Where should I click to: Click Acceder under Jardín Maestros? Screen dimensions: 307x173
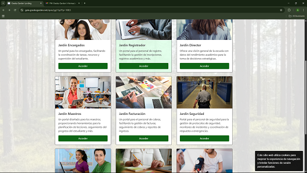click(83, 138)
